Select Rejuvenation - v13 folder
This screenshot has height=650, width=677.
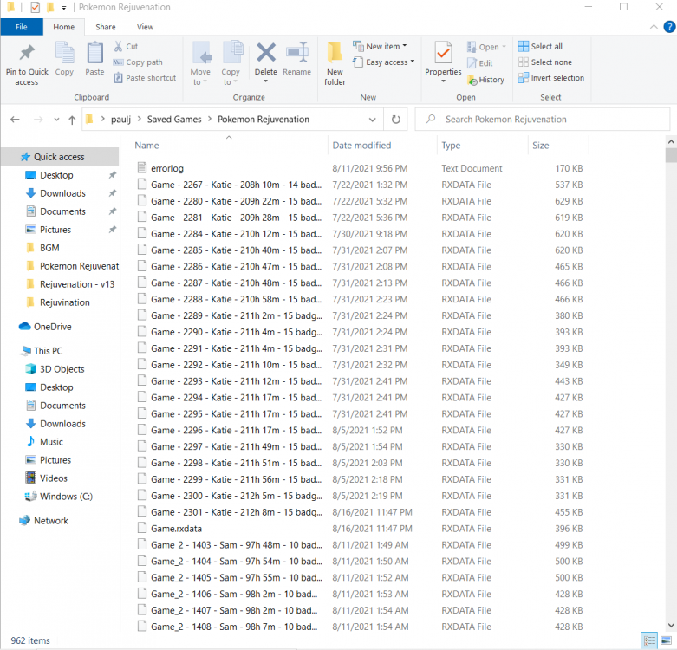click(71, 284)
